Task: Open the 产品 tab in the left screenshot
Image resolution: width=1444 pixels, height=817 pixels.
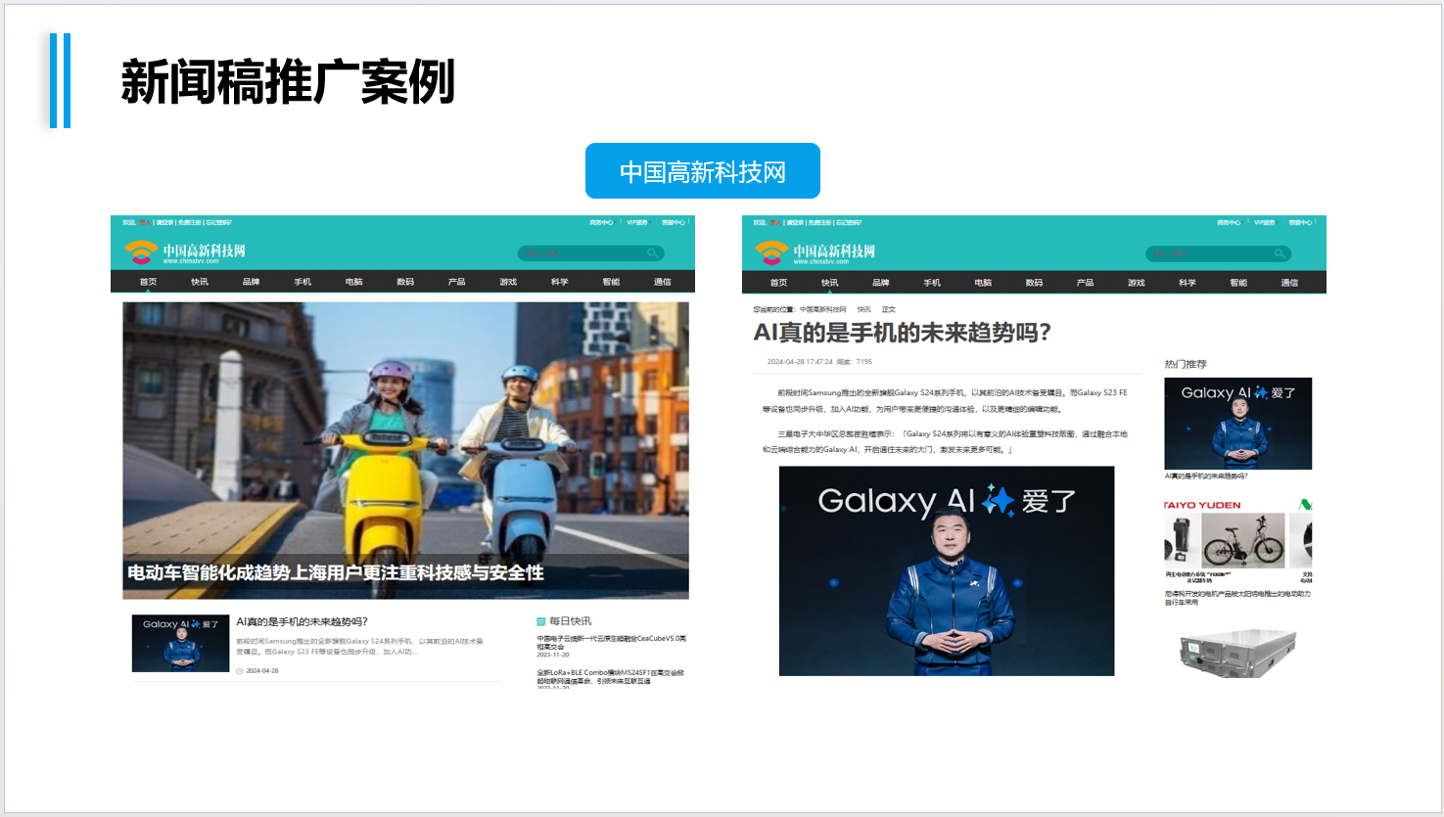Action: click(x=456, y=282)
